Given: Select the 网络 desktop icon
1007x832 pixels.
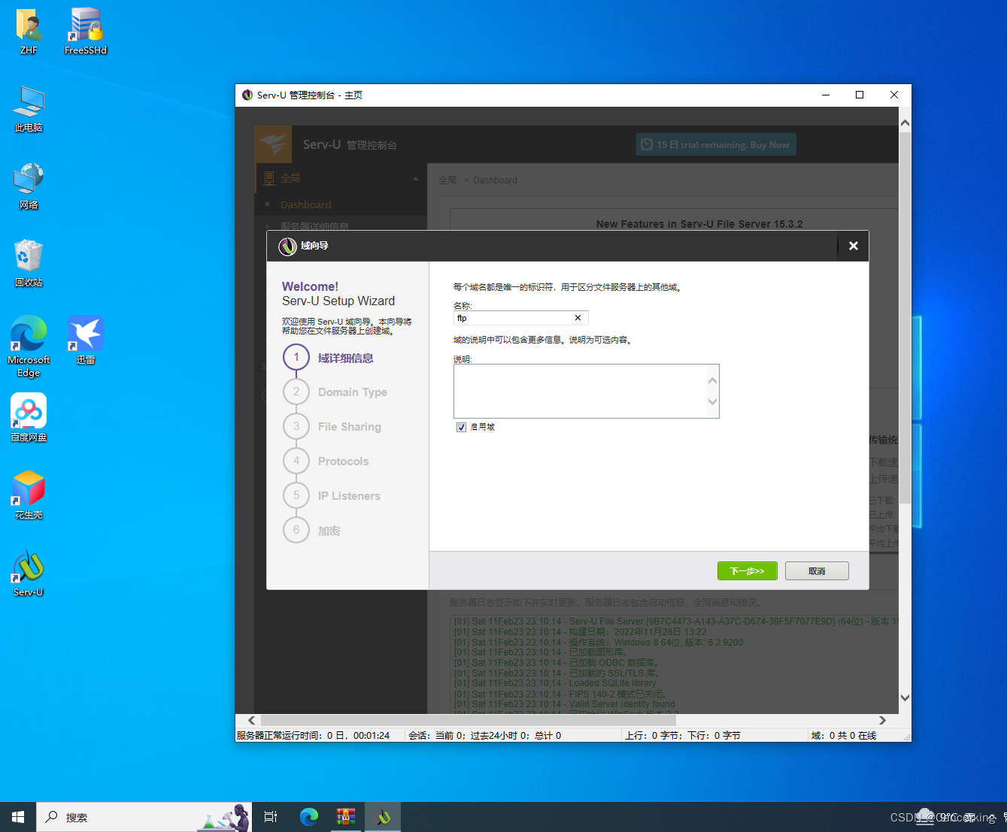Looking at the screenshot, I should click(29, 186).
